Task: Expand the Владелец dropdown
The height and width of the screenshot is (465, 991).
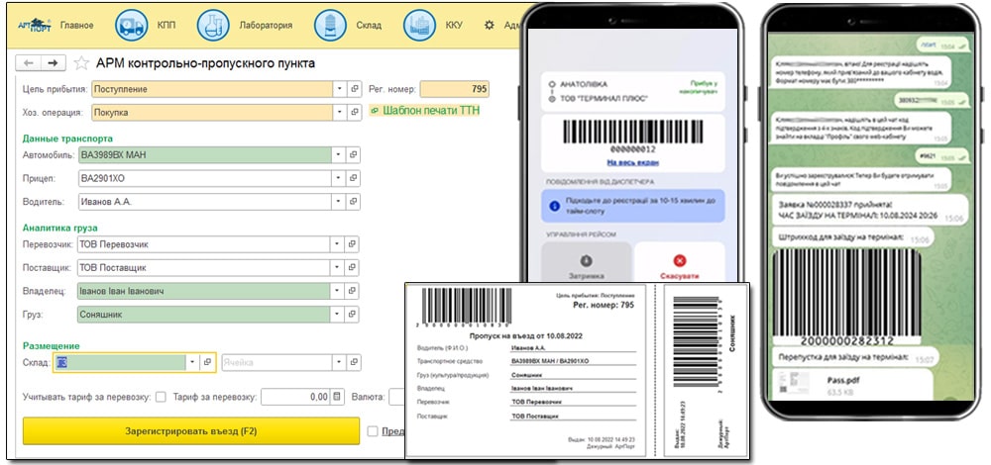Action: pos(338,291)
